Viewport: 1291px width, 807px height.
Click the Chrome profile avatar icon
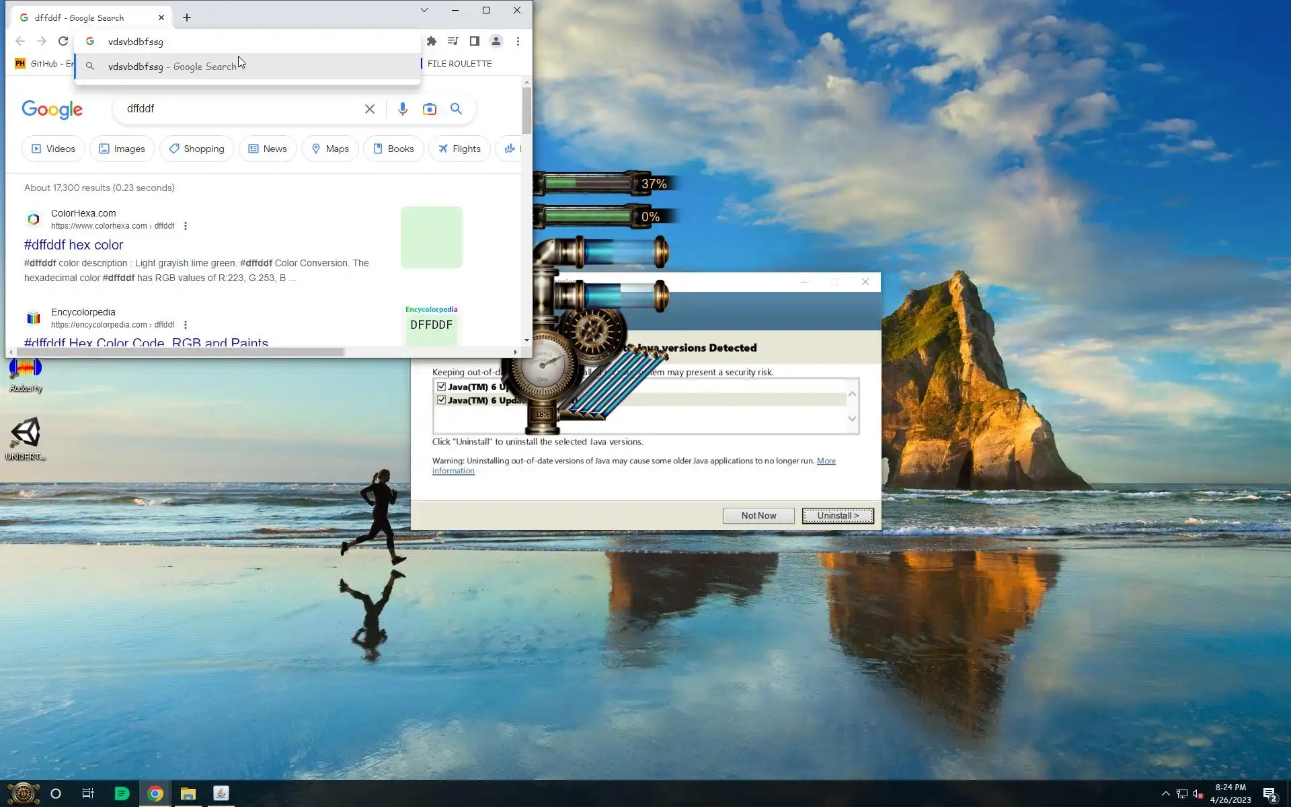click(496, 41)
